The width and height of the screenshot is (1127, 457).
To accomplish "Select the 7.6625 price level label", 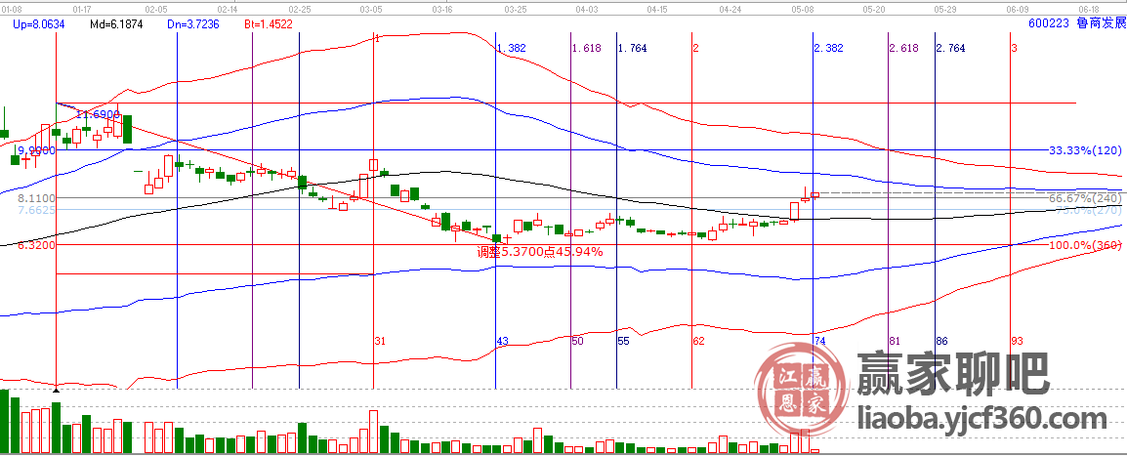I will tap(37, 210).
